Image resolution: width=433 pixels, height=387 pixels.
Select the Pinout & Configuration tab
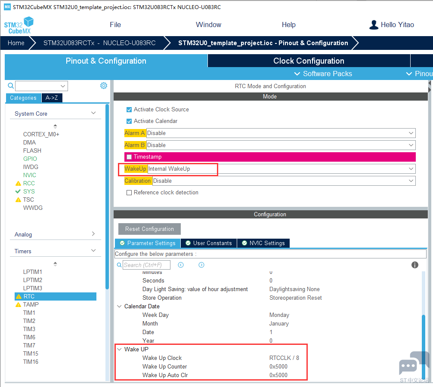[106, 61]
